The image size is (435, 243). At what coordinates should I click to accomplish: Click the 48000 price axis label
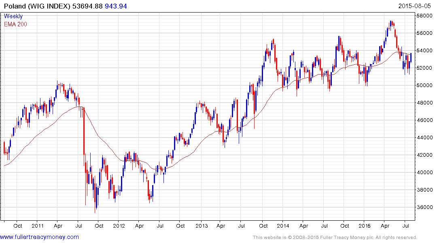[424, 103]
